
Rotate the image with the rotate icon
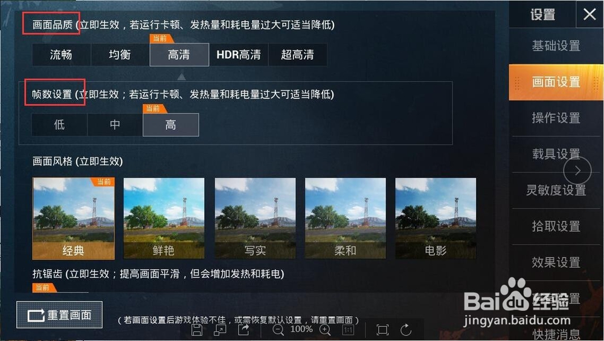coord(406,330)
